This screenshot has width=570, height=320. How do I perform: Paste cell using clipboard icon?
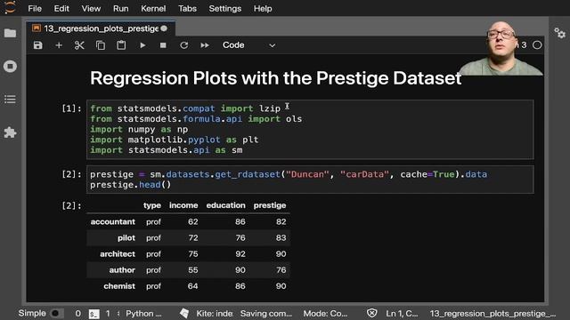point(121,45)
